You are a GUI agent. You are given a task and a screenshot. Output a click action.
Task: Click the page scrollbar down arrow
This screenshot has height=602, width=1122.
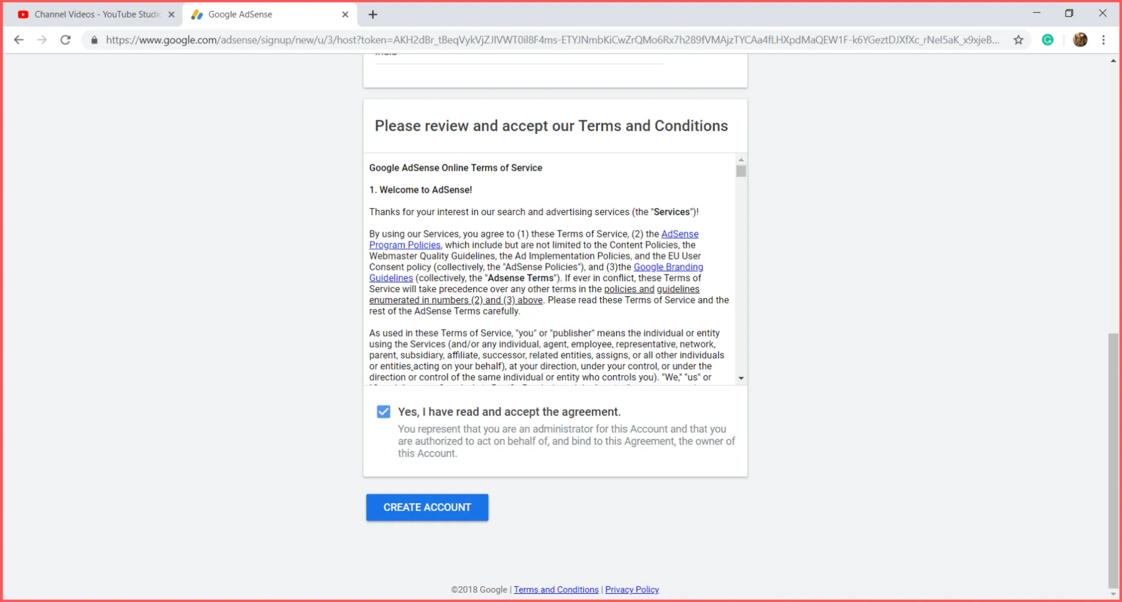click(x=1113, y=594)
